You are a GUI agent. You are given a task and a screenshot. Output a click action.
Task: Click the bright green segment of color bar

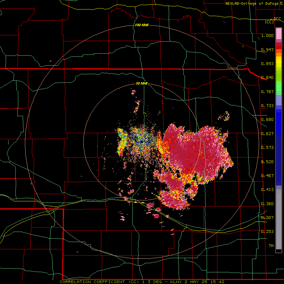279,86
